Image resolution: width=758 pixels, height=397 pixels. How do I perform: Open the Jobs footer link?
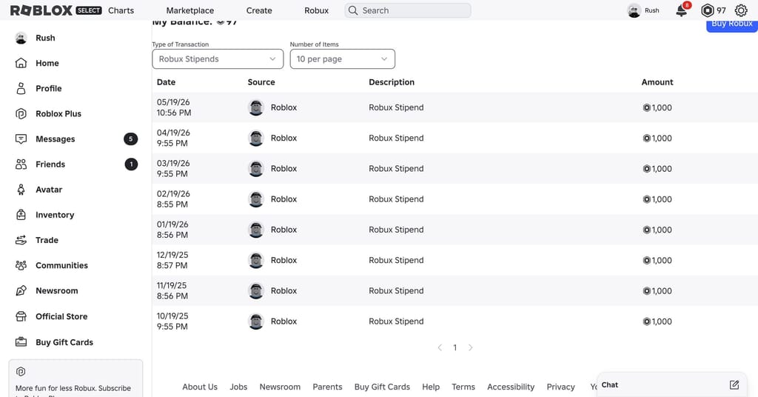tap(238, 387)
